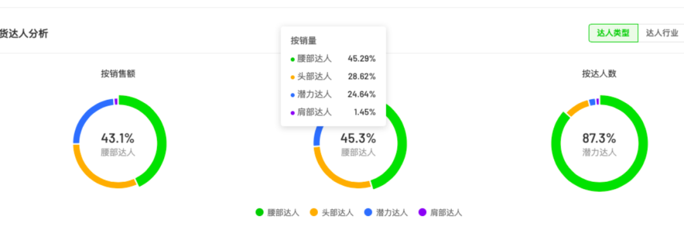Click the 43.1% center label

[x=118, y=138]
